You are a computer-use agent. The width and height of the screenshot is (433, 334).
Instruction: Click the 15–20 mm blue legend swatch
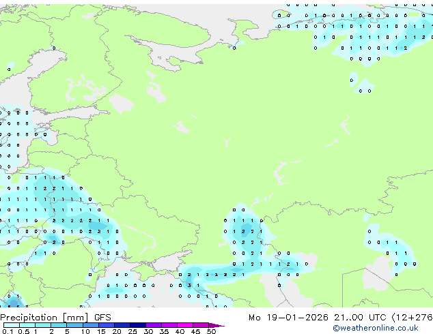107,325
